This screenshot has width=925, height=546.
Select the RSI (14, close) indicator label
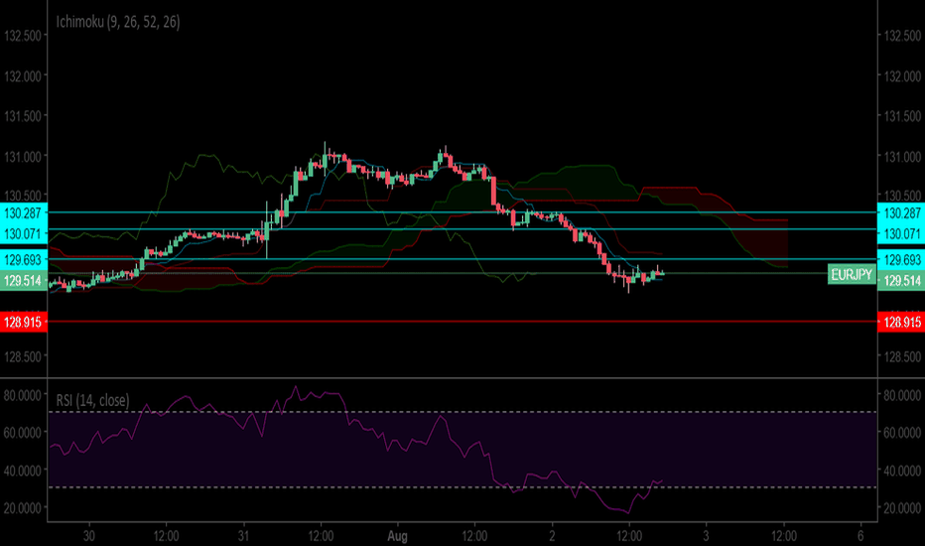pos(92,400)
